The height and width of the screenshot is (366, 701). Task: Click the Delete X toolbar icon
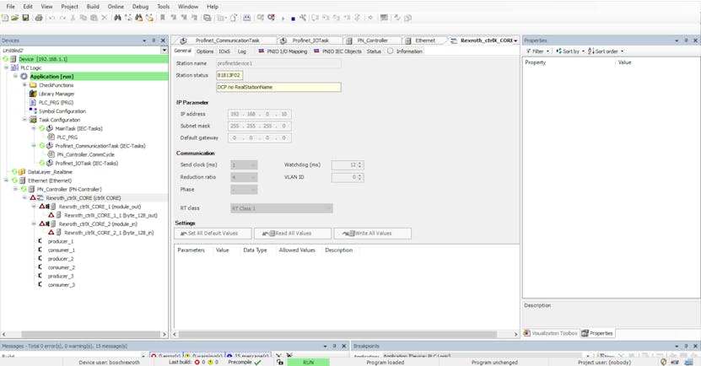(105, 18)
